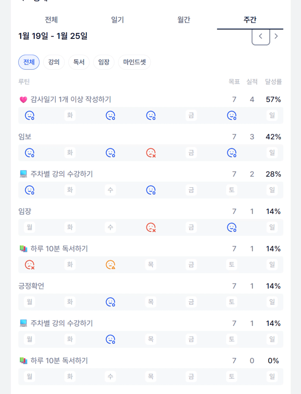This screenshot has width=301, height=394.
Task: Toggle 일 day in 임보 row
Action: 272,152
